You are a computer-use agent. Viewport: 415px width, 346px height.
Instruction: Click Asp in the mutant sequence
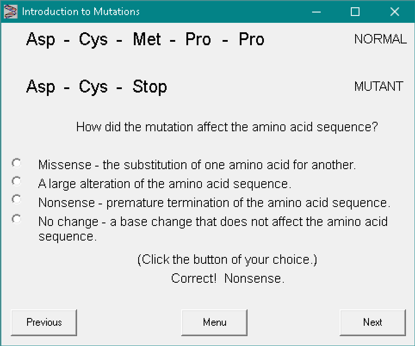click(41, 86)
